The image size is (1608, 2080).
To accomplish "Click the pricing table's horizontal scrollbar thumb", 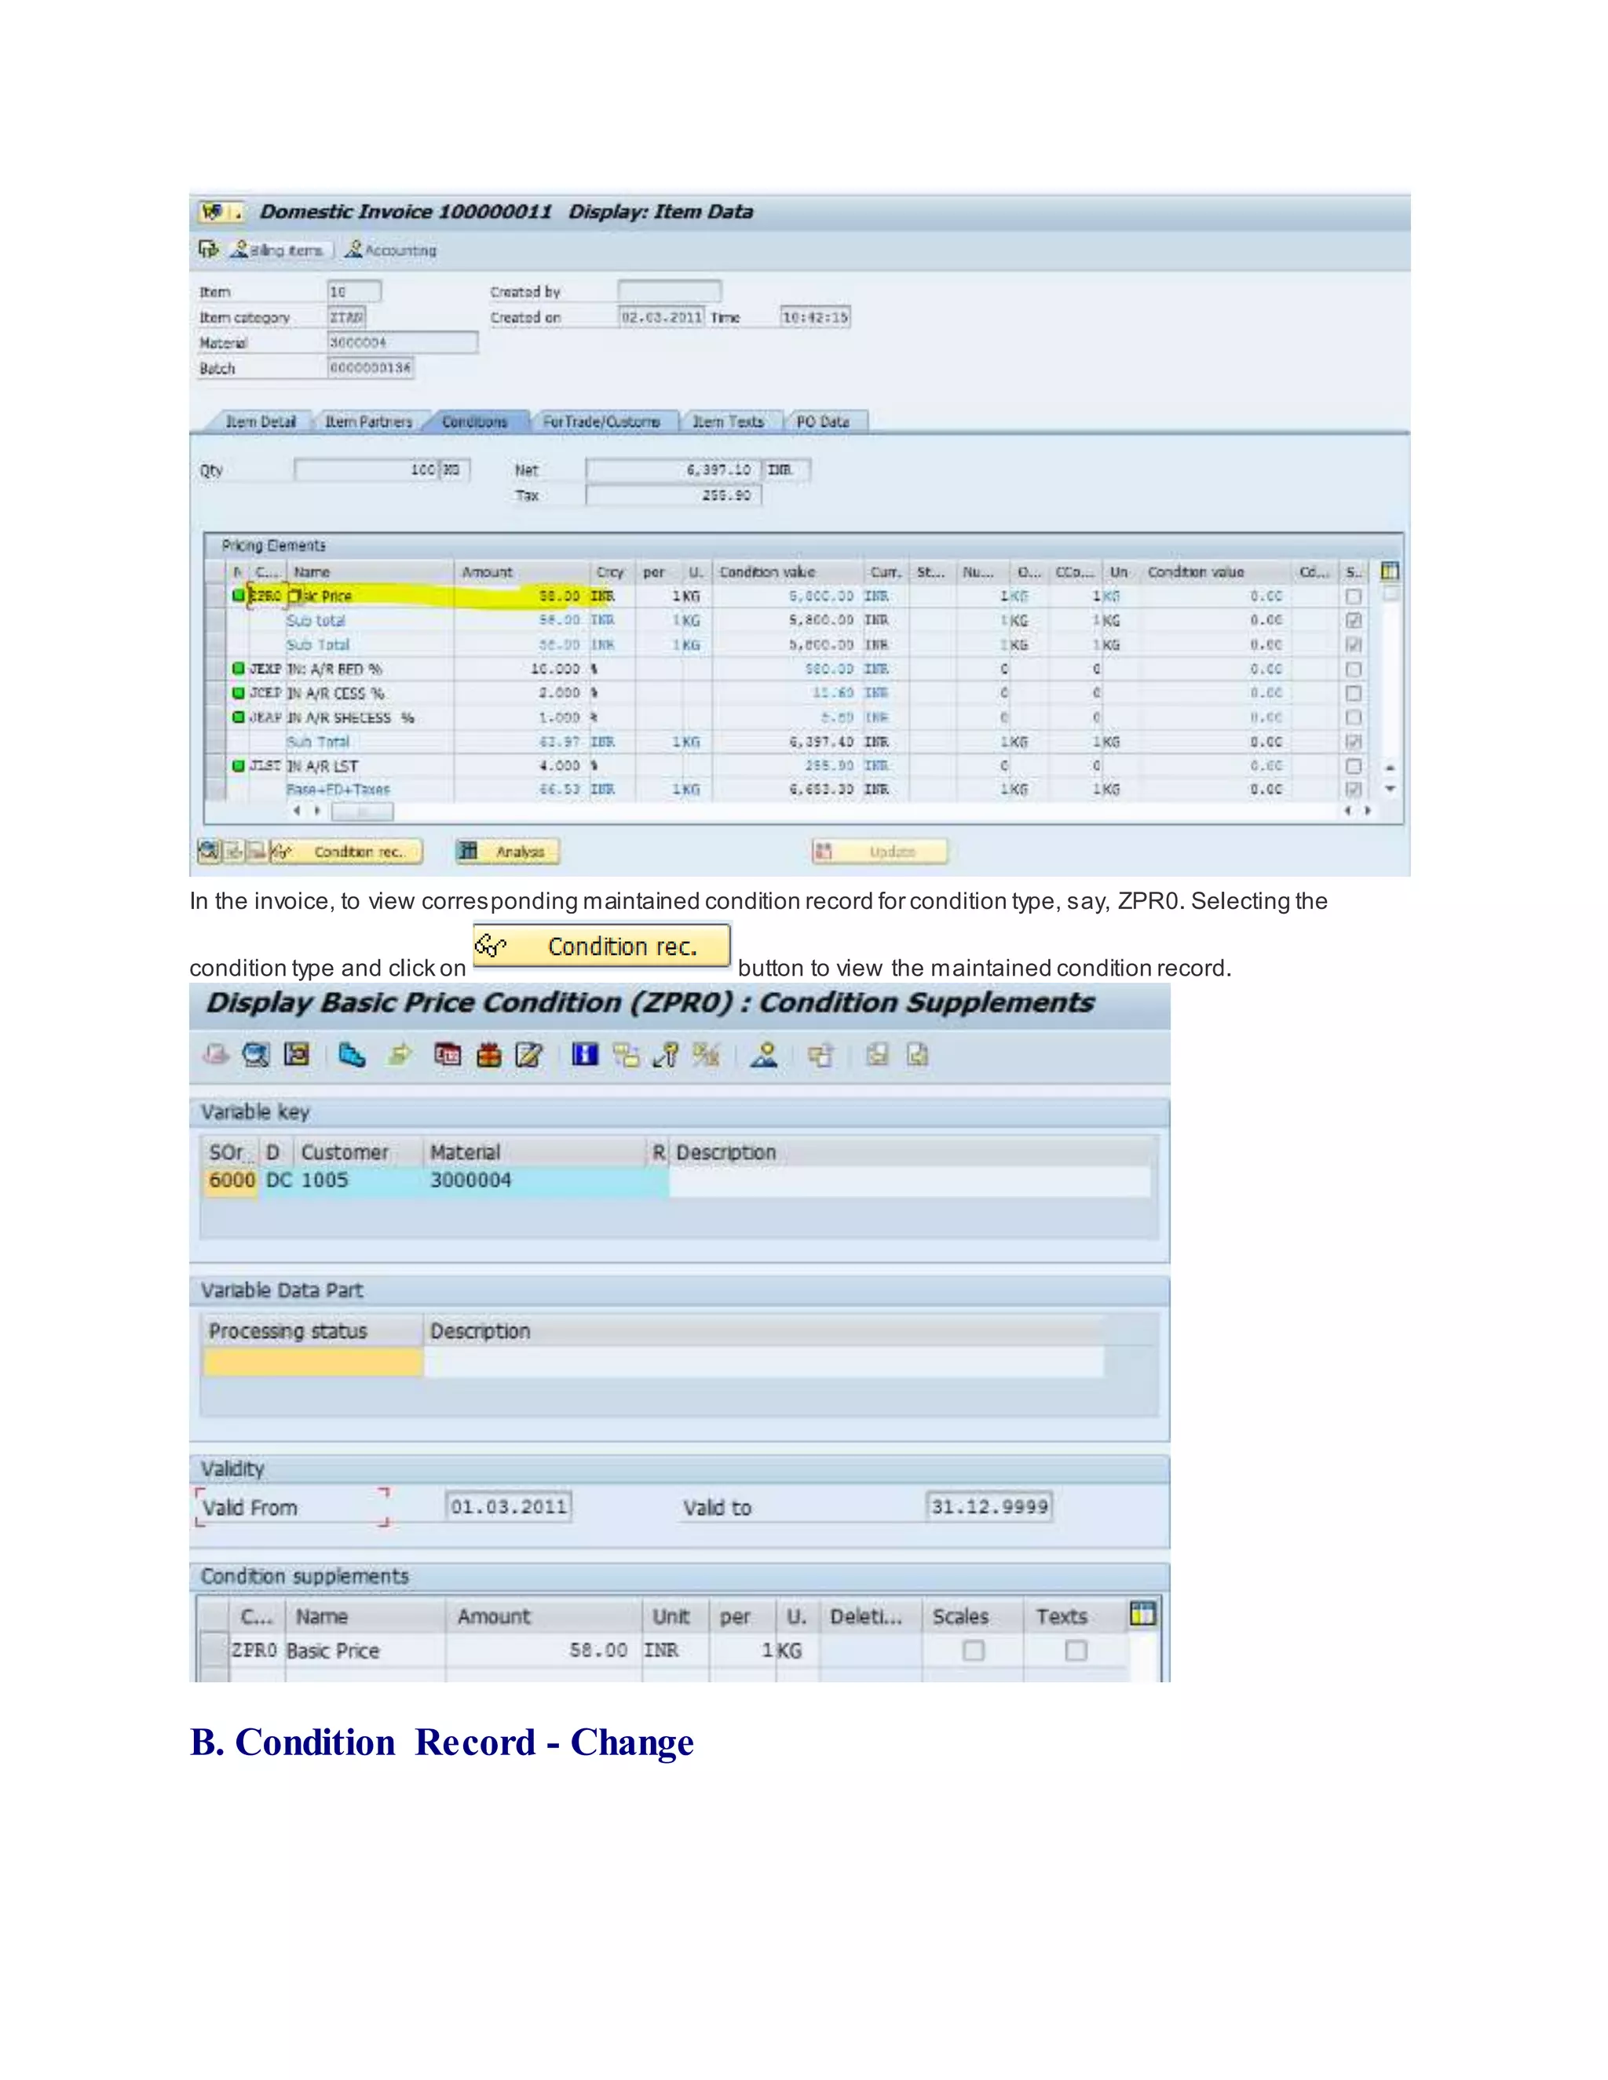I will (x=362, y=812).
